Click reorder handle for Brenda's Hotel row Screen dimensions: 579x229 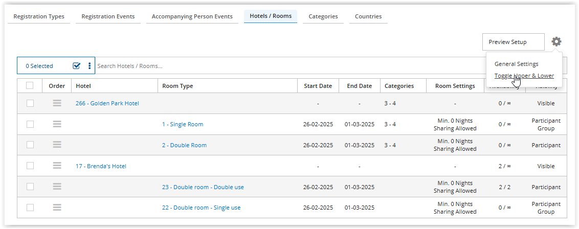(x=57, y=166)
